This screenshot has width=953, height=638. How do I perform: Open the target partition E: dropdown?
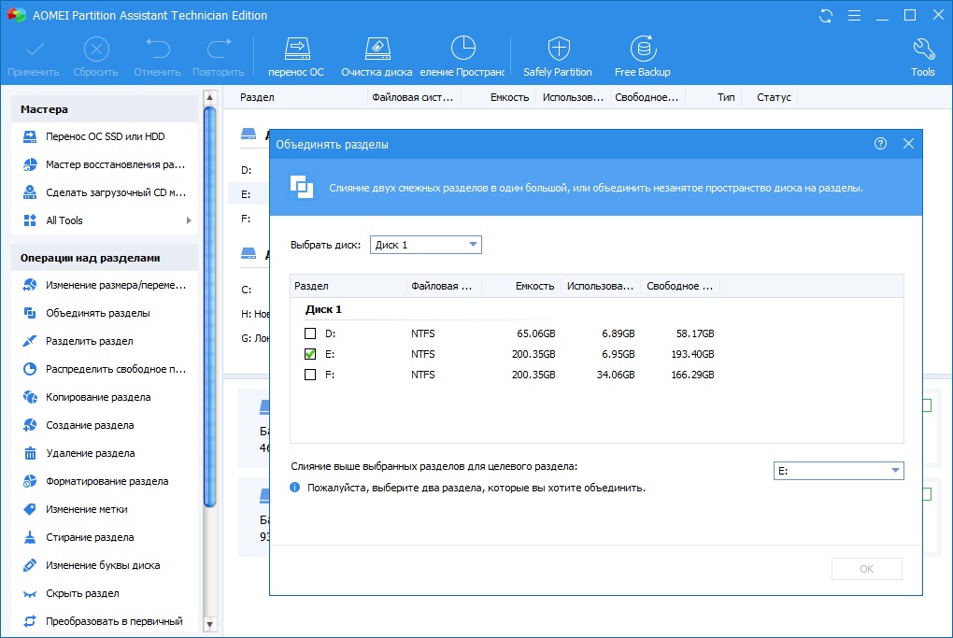(838, 471)
